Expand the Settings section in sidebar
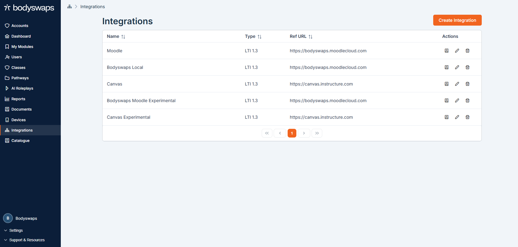Viewport: 518px width, 247px height. tap(16, 230)
